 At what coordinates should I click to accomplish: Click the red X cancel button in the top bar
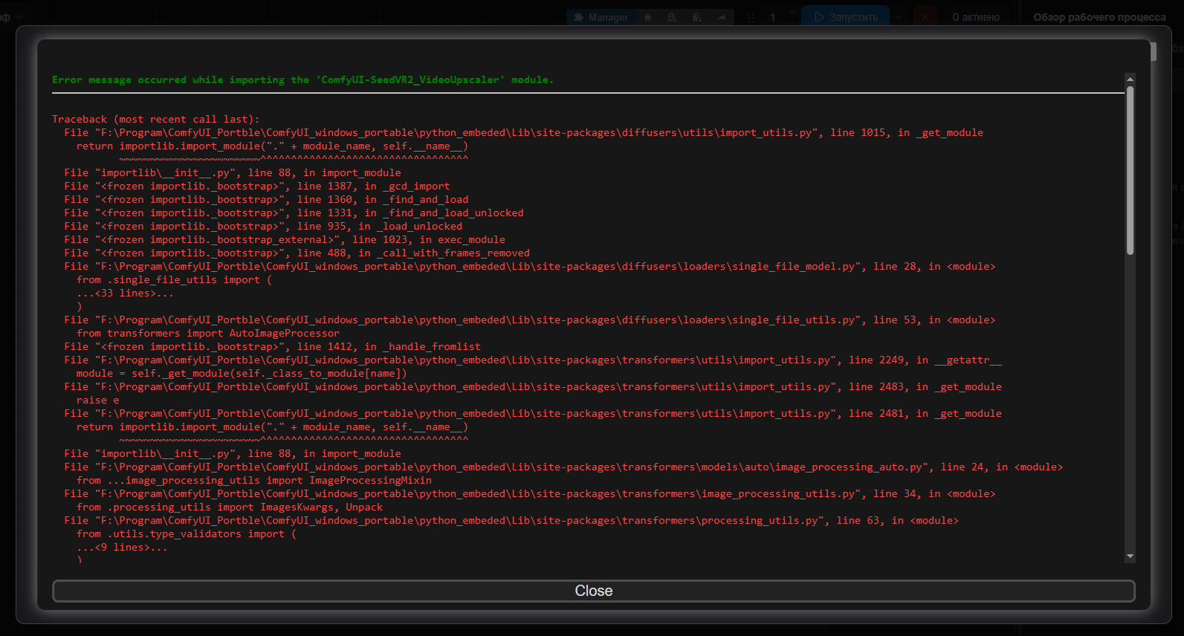pyautogui.click(x=925, y=17)
